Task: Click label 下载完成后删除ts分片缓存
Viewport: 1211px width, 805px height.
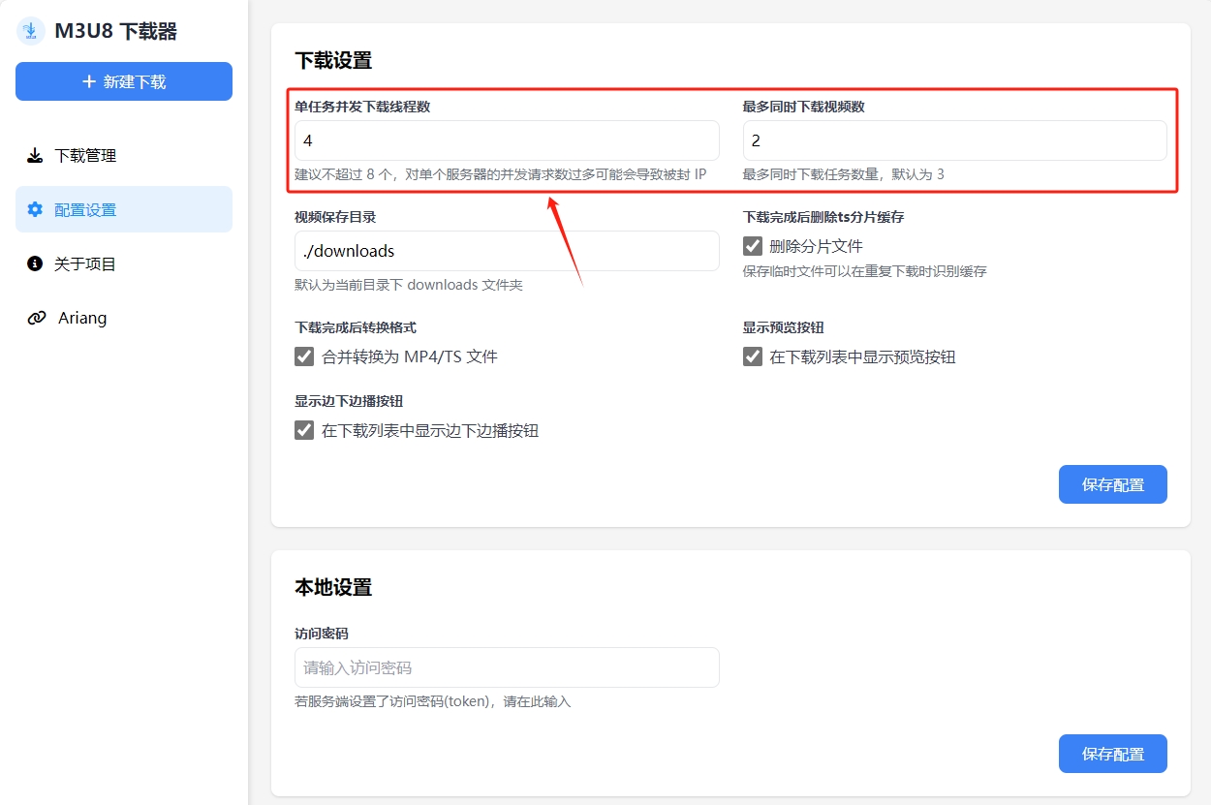Action: (x=823, y=217)
